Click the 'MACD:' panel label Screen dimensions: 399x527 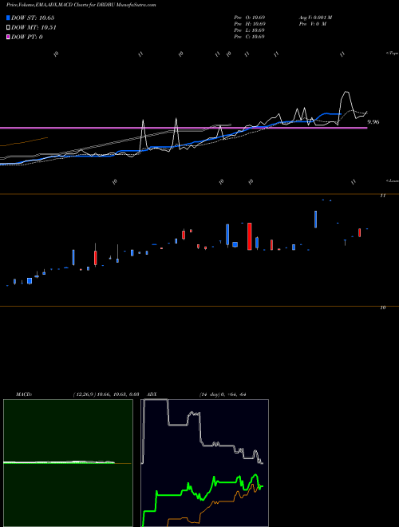24,394
